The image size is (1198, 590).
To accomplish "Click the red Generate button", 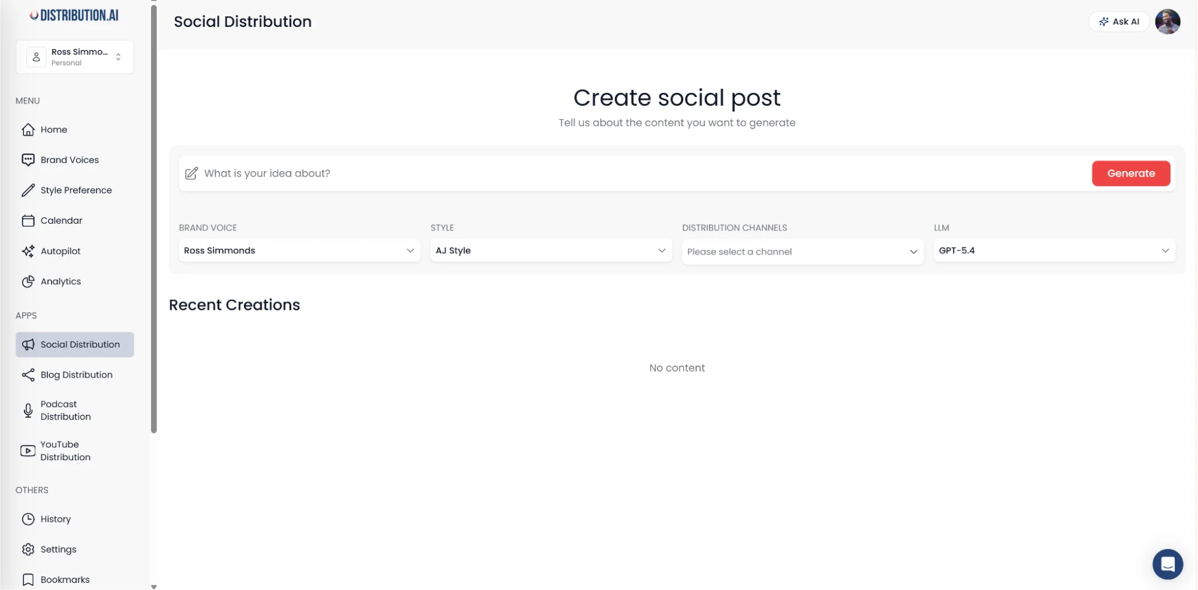I will (1131, 174).
